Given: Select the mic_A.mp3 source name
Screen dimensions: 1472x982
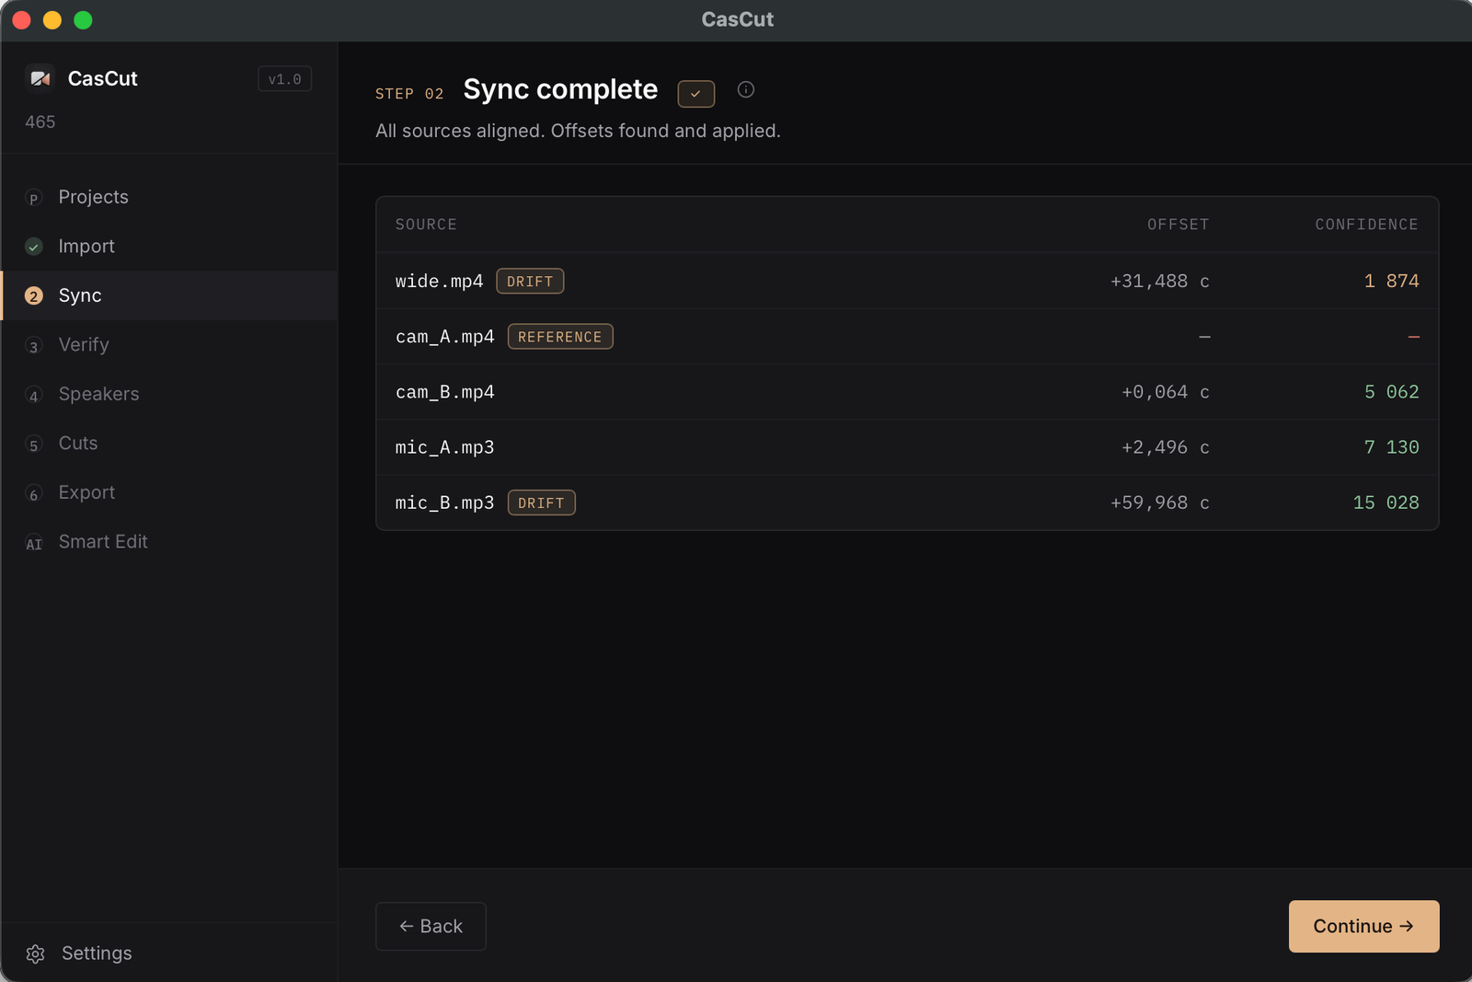Looking at the screenshot, I should 444,447.
